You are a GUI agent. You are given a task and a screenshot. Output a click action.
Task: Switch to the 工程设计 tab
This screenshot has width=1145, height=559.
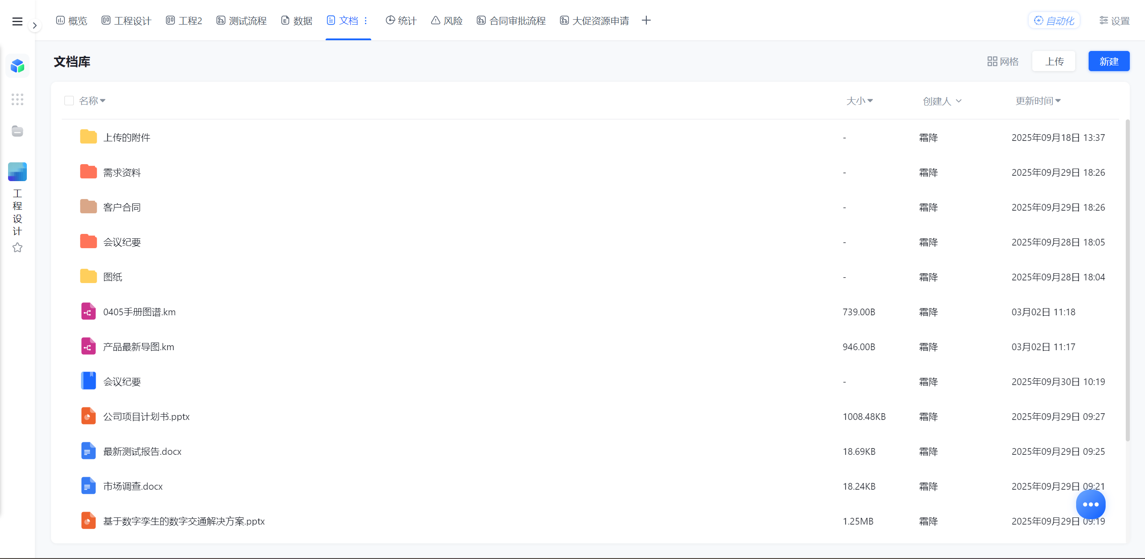(126, 21)
